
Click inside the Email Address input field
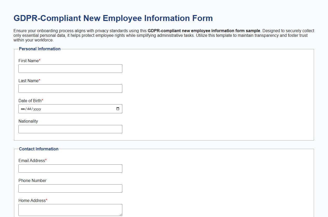70,168
